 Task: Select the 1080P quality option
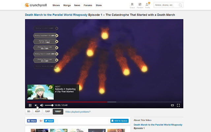(x=58, y=112)
